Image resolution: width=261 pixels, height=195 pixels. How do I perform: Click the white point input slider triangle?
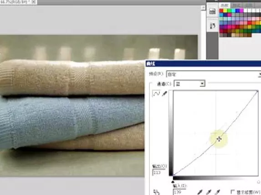click(x=259, y=182)
